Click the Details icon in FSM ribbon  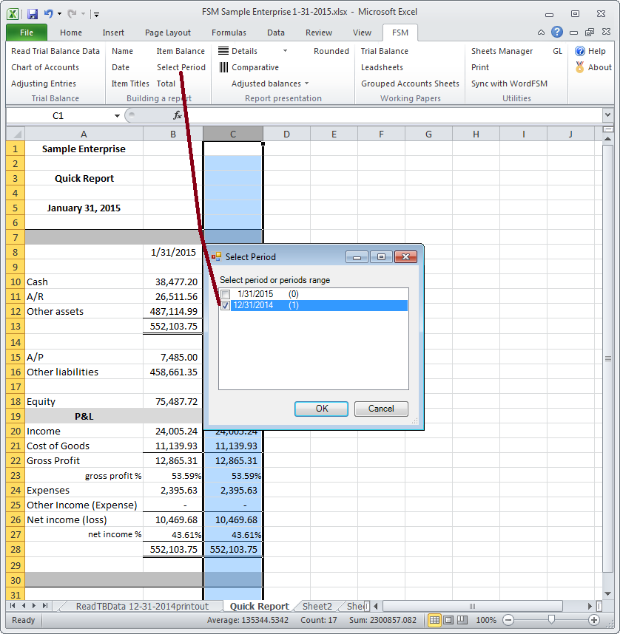(x=223, y=51)
